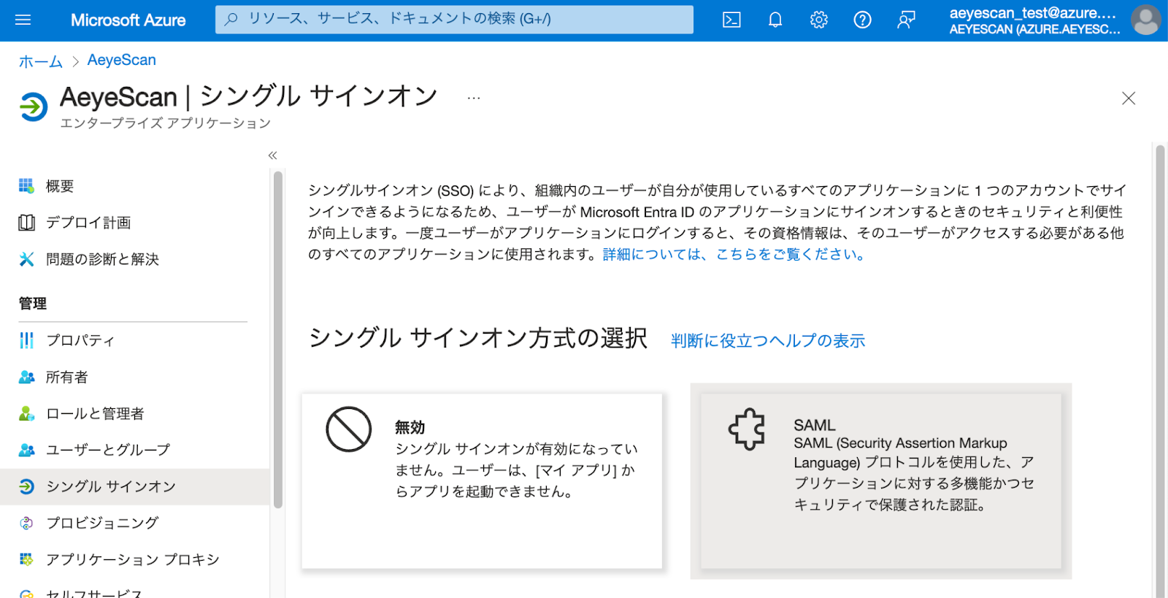Open the more options ellipsis next to title
Viewport: 1168px width, 598px height.
474,98
